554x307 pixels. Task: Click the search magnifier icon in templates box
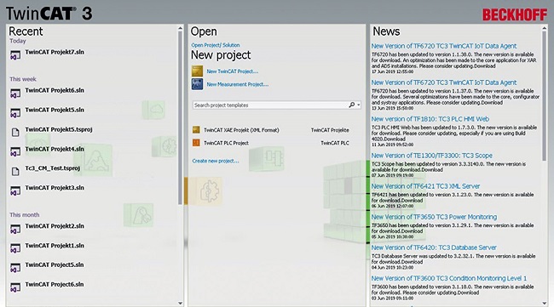pyautogui.click(x=351, y=105)
